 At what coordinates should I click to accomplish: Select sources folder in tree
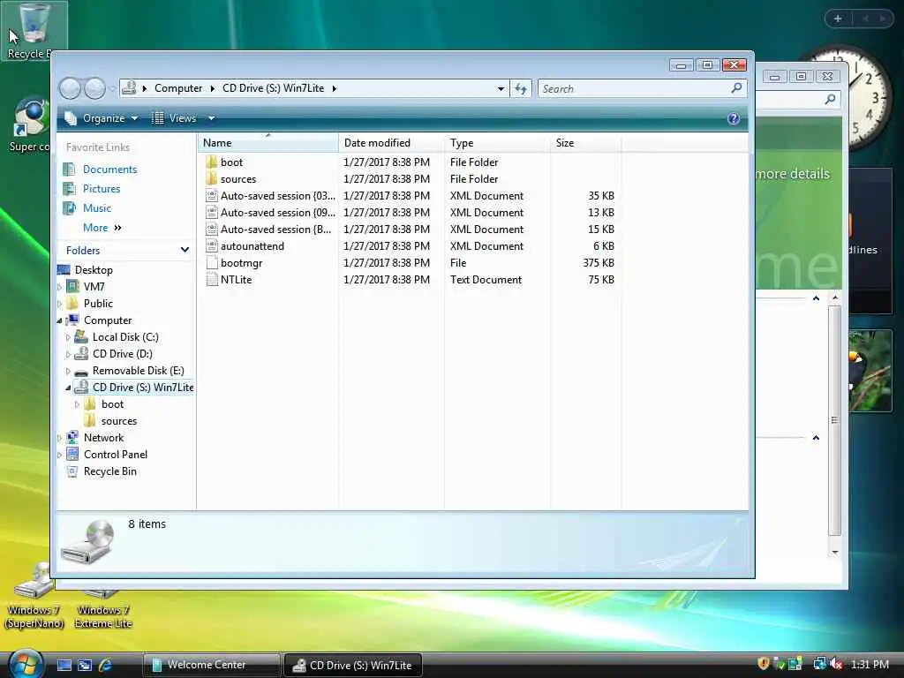tap(119, 421)
